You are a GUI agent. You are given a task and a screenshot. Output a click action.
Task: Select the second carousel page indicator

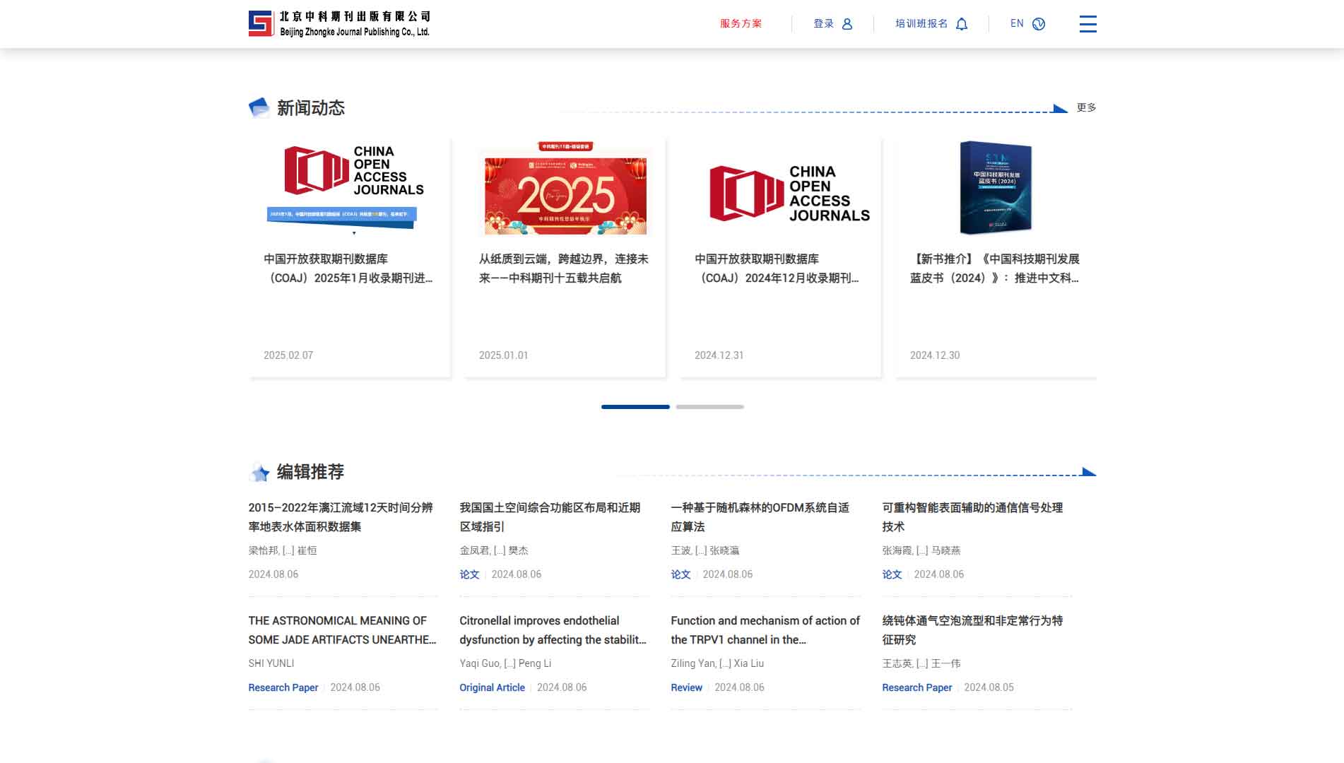pyautogui.click(x=709, y=407)
